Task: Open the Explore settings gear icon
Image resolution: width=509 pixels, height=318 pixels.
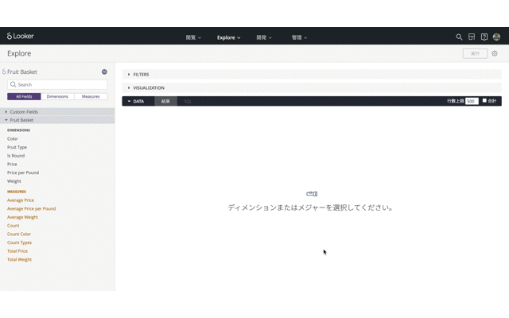Action: pyautogui.click(x=495, y=54)
